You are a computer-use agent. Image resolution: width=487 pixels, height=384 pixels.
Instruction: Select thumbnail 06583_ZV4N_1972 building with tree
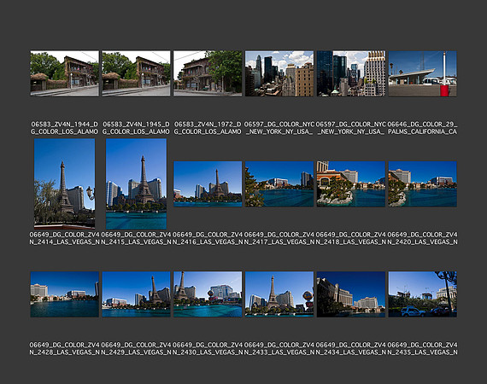[208, 73]
